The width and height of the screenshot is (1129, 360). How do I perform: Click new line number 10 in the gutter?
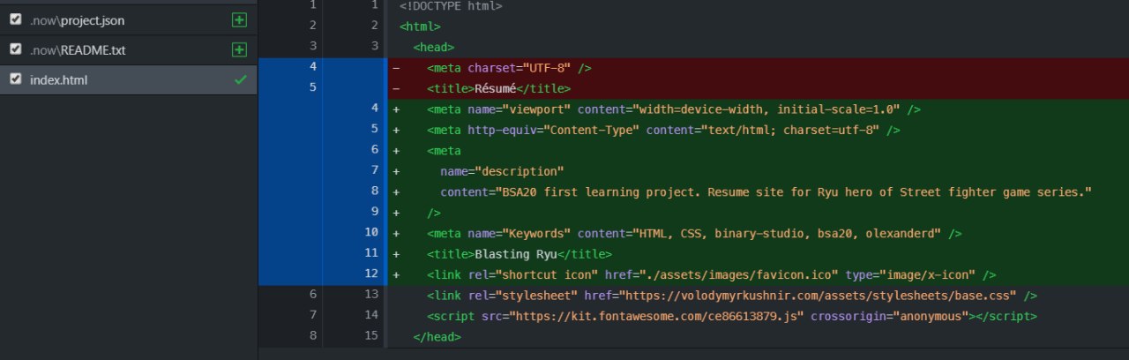[x=371, y=231]
